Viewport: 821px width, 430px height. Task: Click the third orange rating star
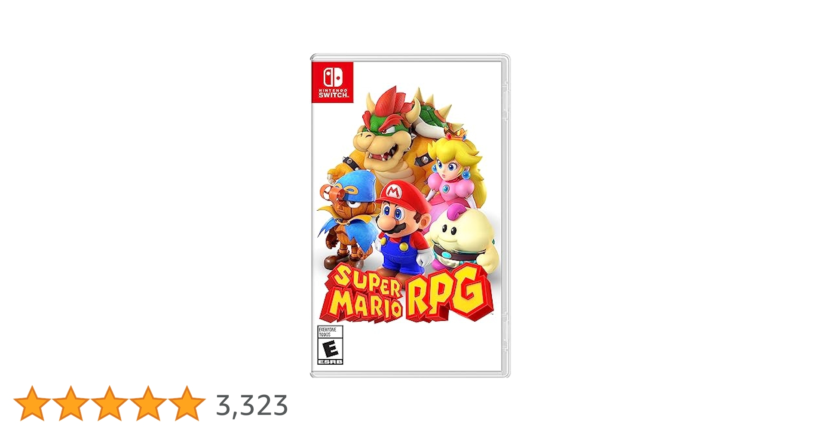tap(109, 403)
